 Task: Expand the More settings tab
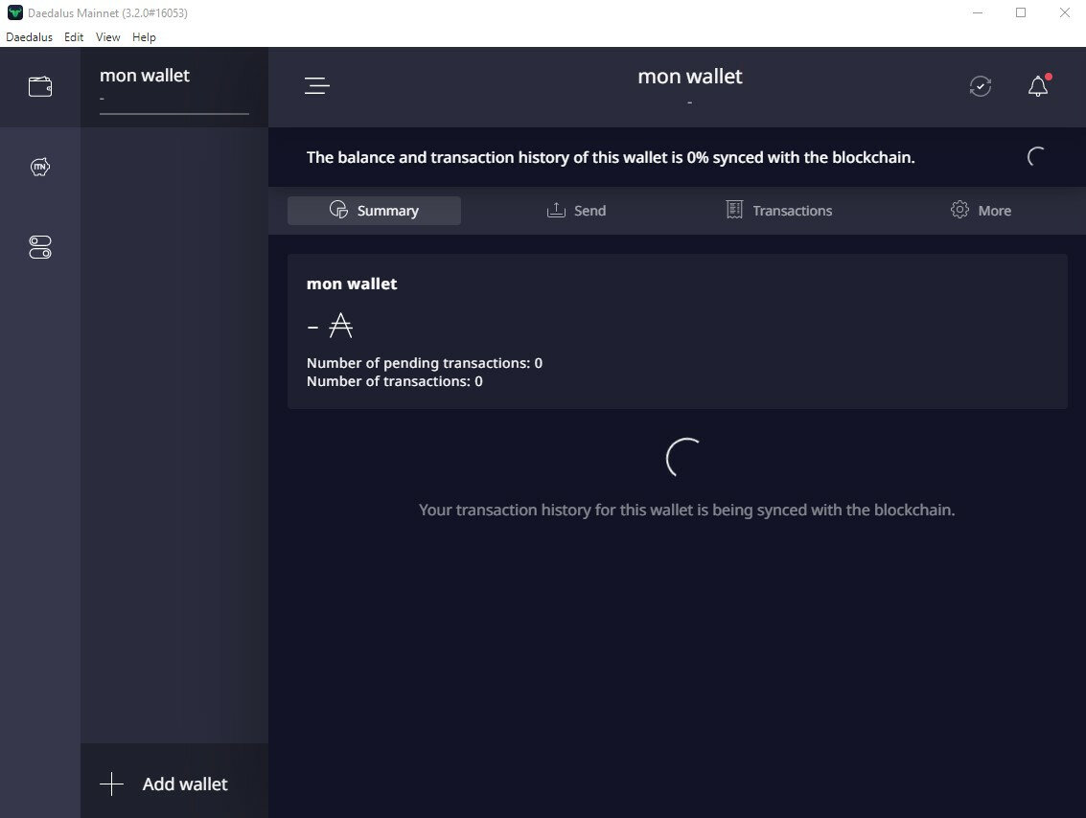pos(981,211)
